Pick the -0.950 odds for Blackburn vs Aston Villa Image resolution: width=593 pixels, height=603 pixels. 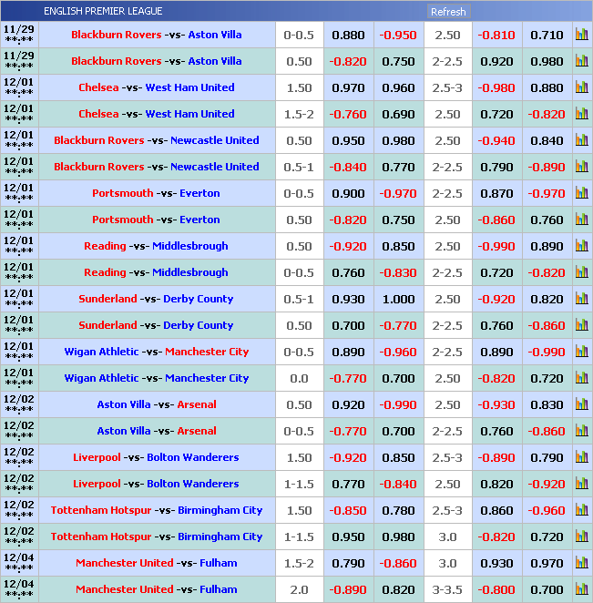[x=398, y=36]
